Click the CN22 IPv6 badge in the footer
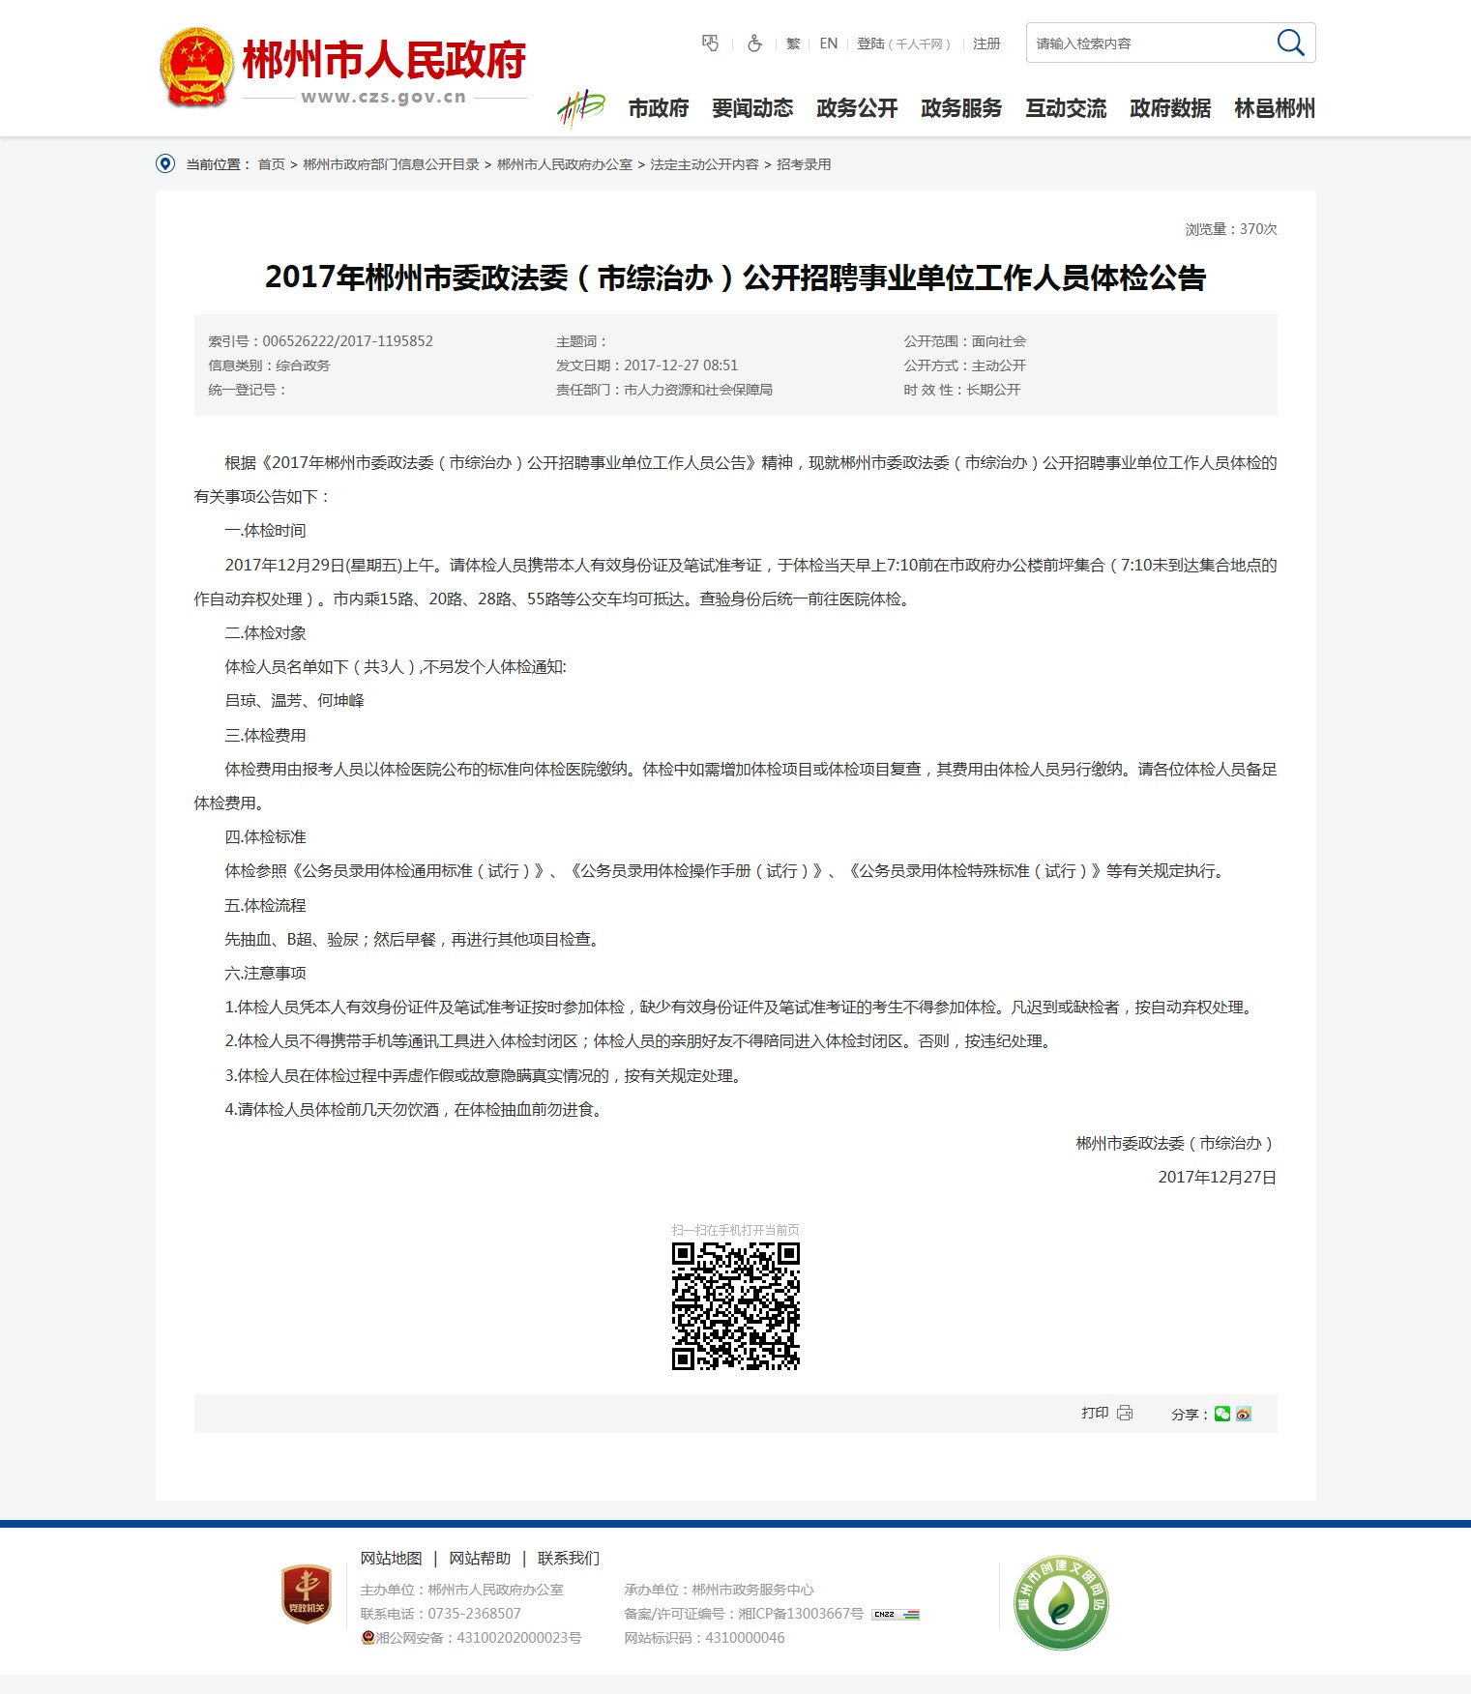The height and width of the screenshot is (1694, 1471). (896, 1614)
